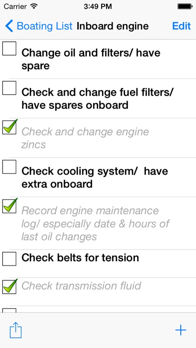
Task: Select the 'Check transmission fluid' item text
Action: click(x=81, y=286)
